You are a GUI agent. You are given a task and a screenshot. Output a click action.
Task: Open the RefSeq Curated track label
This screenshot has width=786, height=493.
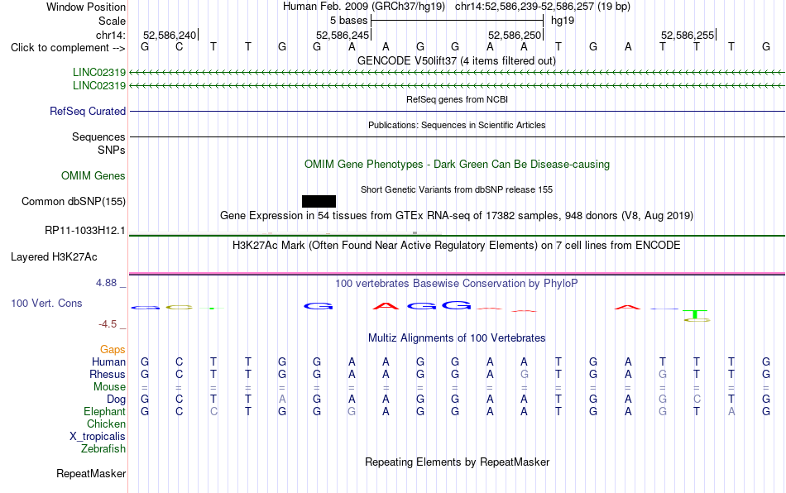point(87,111)
